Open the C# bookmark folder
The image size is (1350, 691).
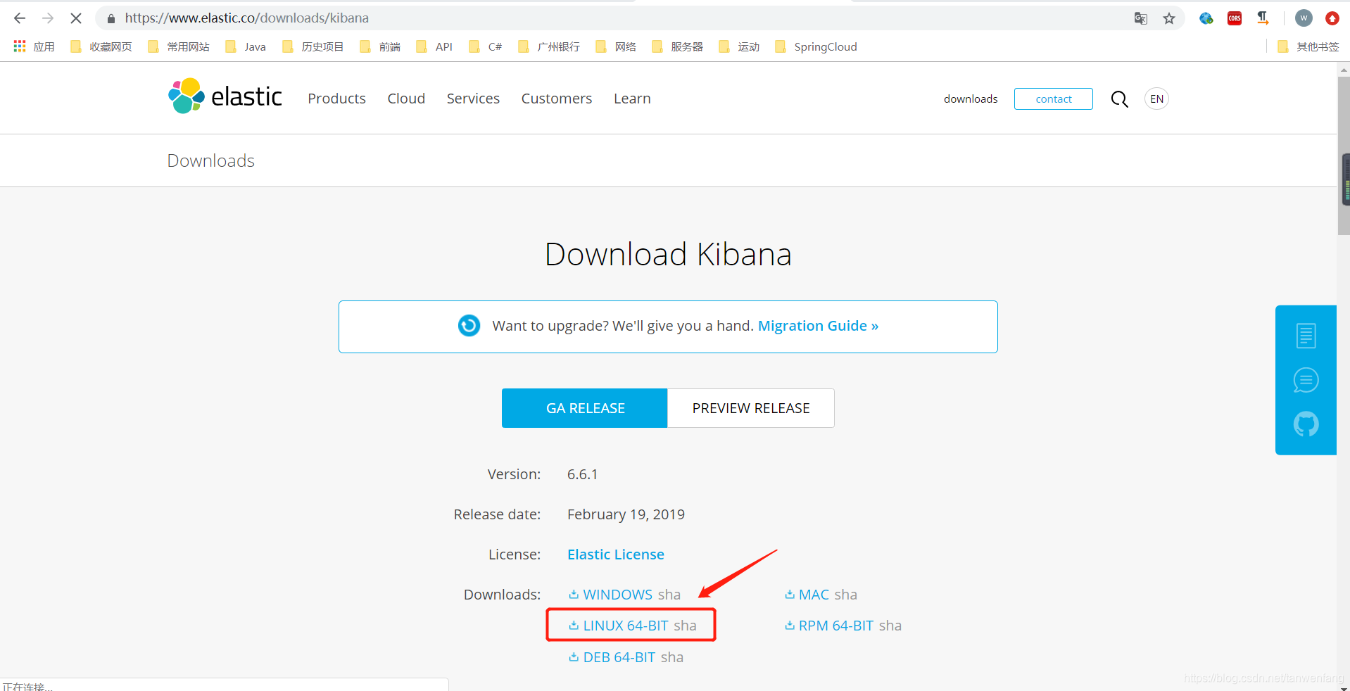[x=486, y=46]
